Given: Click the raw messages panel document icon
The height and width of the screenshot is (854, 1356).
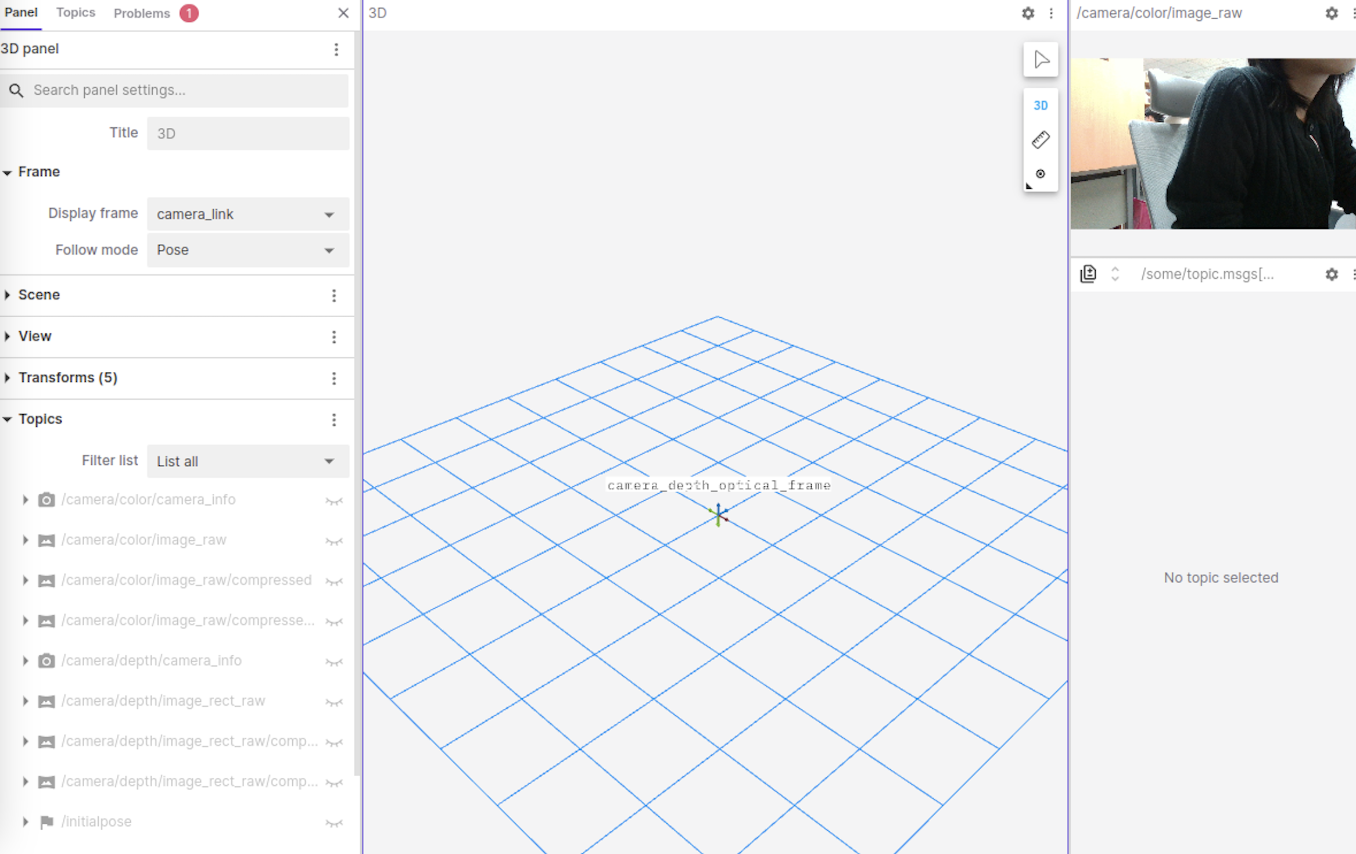Looking at the screenshot, I should pyautogui.click(x=1088, y=274).
